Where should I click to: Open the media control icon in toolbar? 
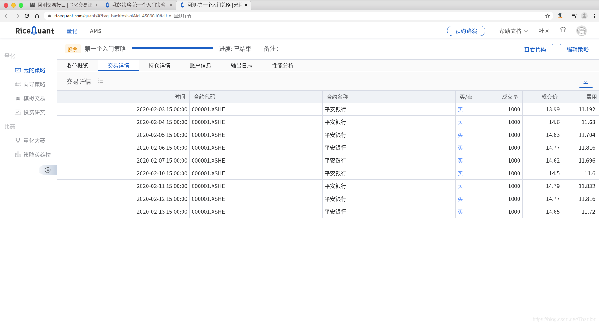574,16
